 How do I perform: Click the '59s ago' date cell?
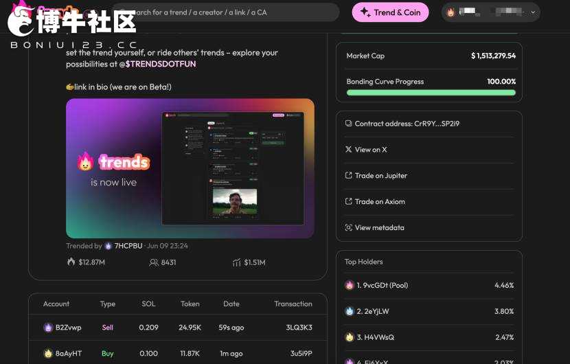pos(231,328)
